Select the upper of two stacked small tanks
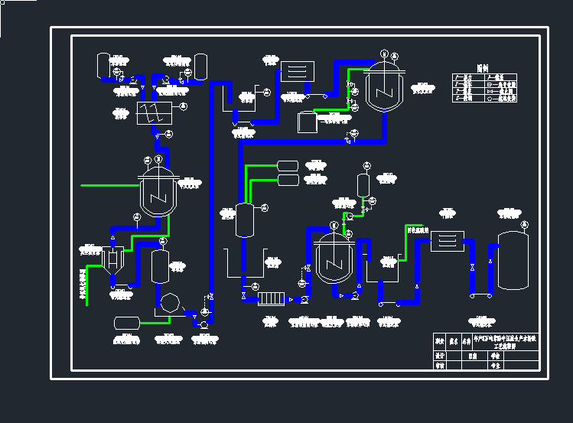This screenshot has height=423, width=573. (x=288, y=165)
